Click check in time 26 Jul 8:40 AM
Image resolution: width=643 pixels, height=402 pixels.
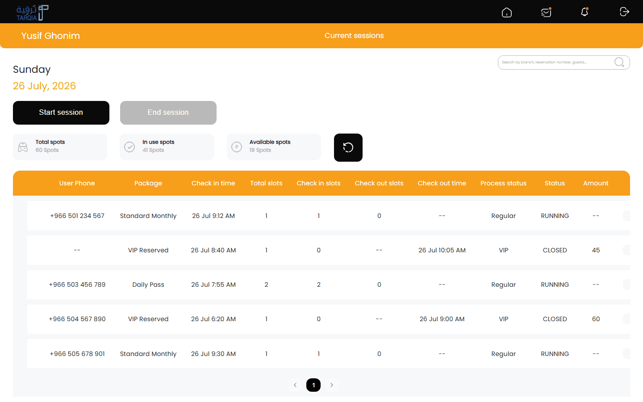tap(213, 250)
